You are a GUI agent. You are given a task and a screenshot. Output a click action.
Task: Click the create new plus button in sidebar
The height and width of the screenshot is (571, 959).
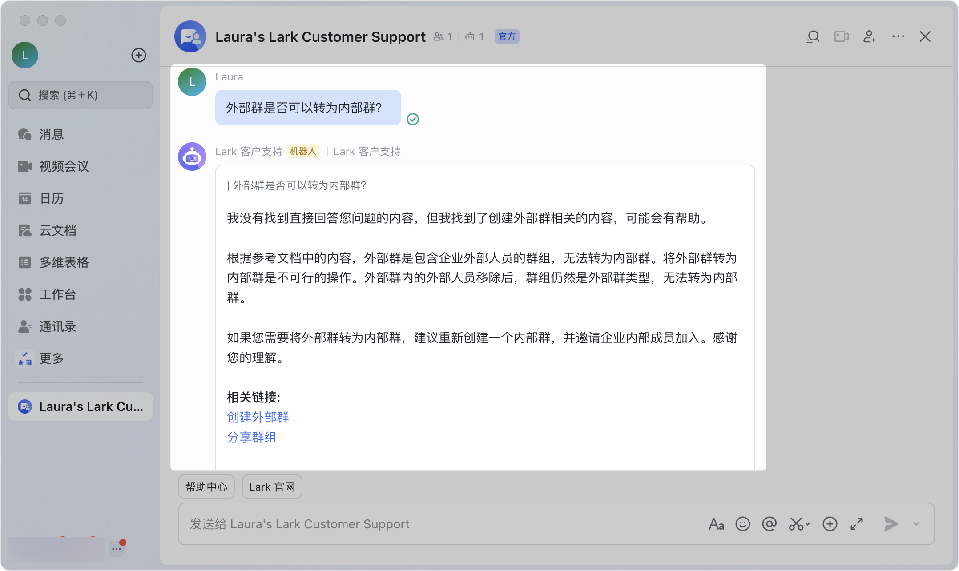click(x=139, y=55)
